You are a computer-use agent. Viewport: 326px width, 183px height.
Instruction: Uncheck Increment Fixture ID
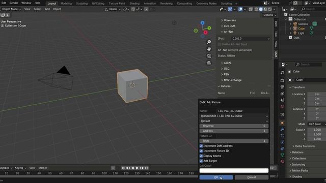click(x=201, y=151)
